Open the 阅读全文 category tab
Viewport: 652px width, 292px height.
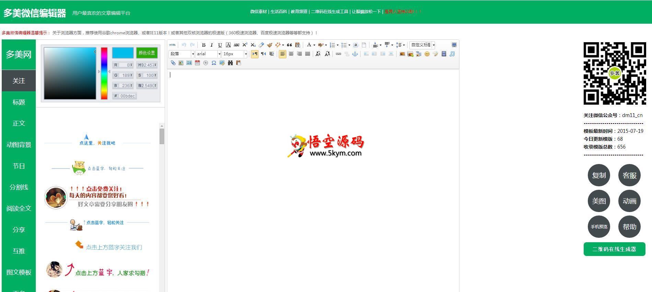[x=19, y=208]
